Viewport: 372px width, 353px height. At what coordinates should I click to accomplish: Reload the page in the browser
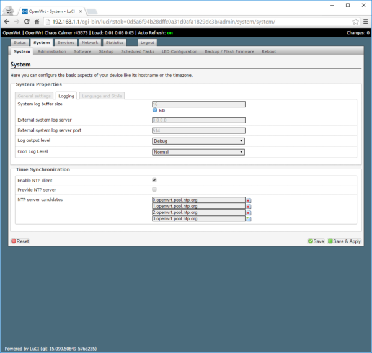point(29,21)
